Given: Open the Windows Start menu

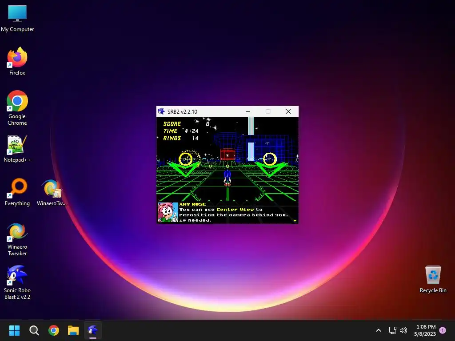Looking at the screenshot, I should coord(14,330).
